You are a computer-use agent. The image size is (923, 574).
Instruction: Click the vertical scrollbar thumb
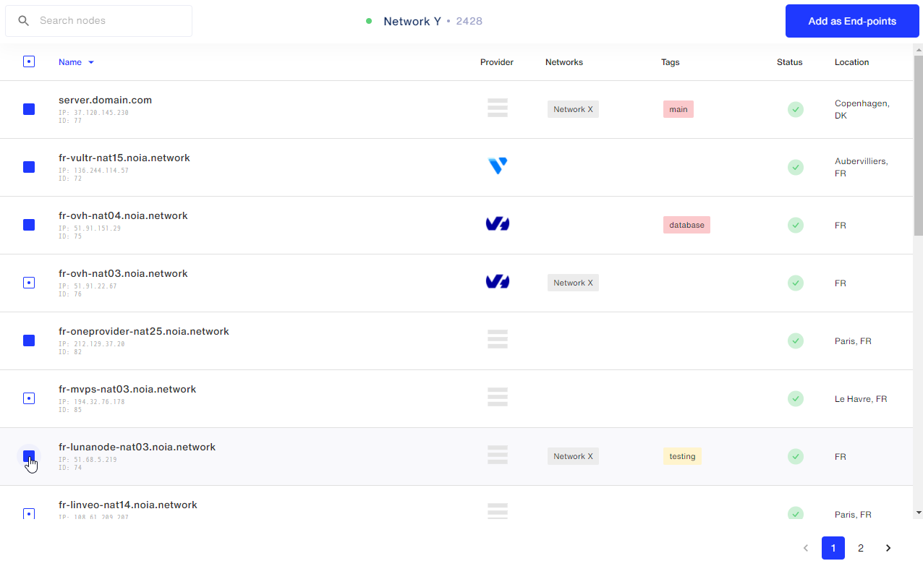click(919, 145)
